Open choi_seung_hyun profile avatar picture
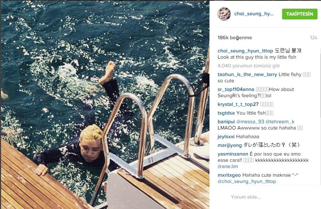 (224, 14)
